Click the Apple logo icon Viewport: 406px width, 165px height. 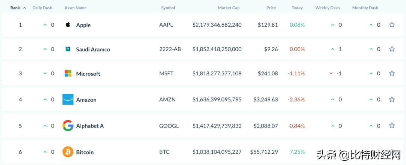(68, 25)
